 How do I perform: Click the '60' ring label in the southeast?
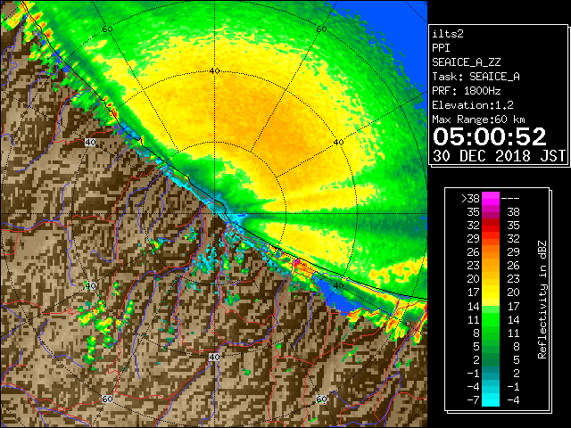click(x=321, y=399)
